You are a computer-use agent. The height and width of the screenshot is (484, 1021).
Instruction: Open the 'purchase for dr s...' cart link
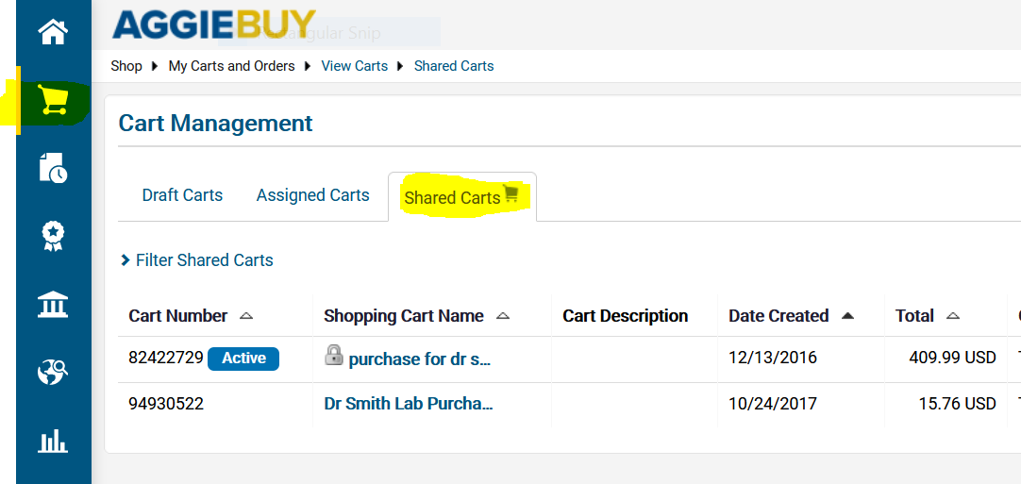click(420, 359)
